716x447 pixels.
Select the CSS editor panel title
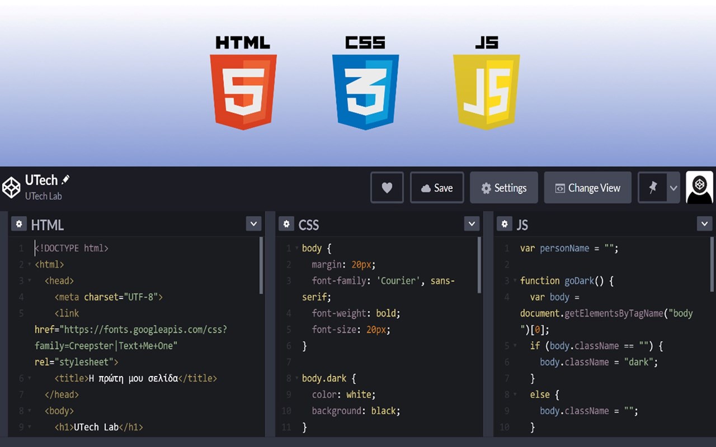309,225
